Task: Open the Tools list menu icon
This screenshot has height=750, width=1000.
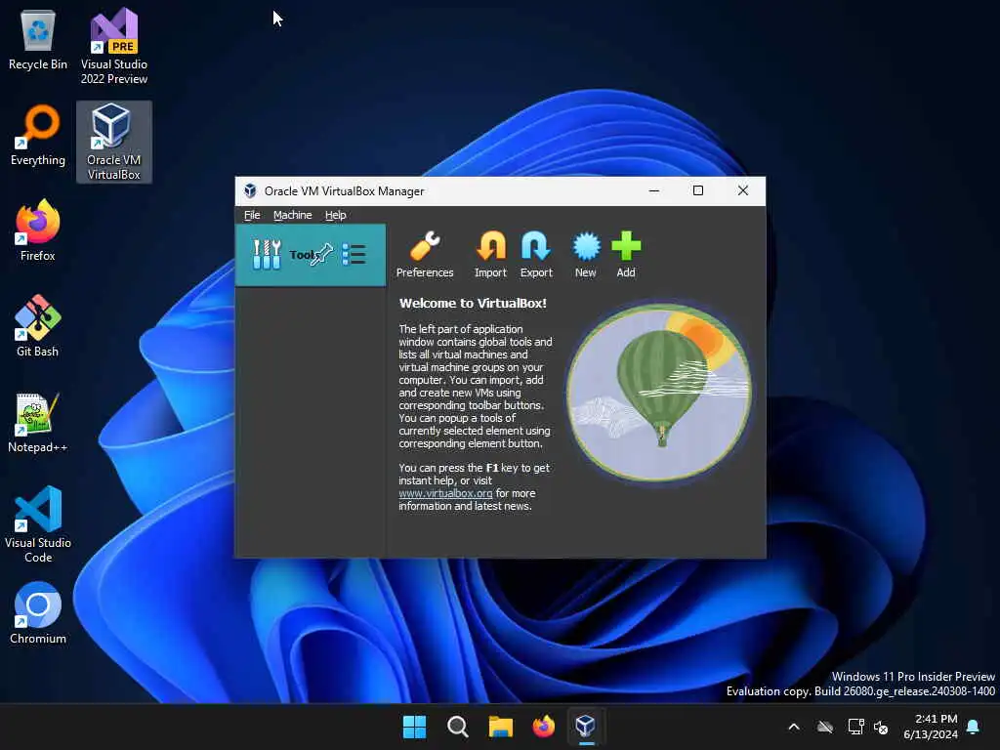Action: (354, 255)
